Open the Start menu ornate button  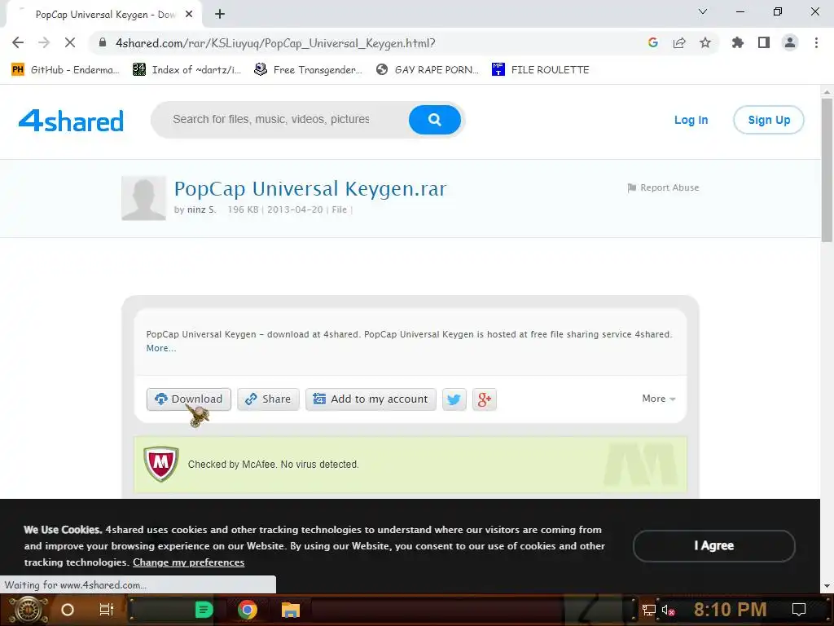tap(28, 610)
